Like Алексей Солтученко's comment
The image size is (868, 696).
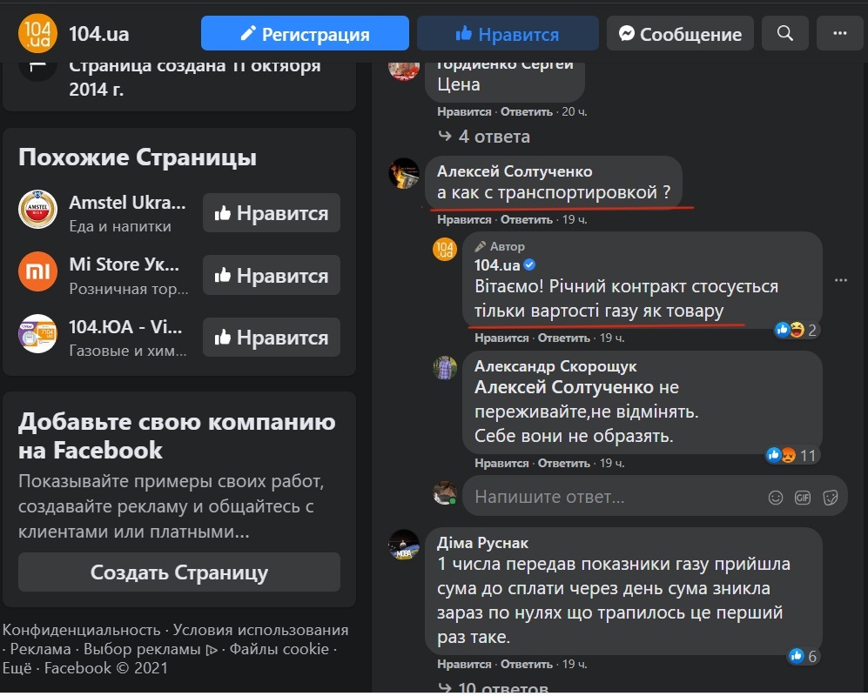click(x=464, y=219)
